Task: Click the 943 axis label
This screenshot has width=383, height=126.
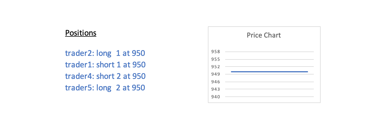Action: coord(216,89)
